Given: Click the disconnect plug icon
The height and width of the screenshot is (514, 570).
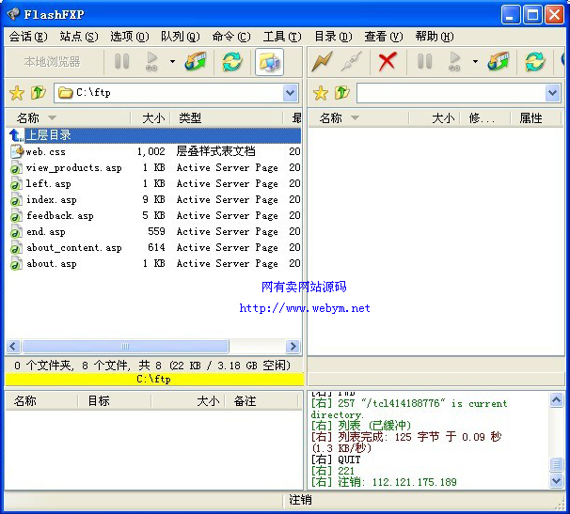Looking at the screenshot, I should point(351,61).
